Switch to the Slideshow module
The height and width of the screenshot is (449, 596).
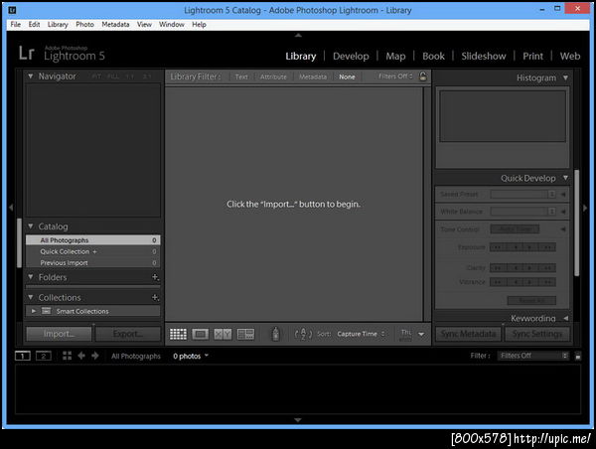[484, 56]
